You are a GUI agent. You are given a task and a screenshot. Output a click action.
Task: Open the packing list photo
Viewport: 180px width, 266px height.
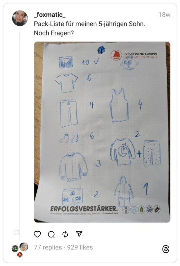(x=102, y=132)
